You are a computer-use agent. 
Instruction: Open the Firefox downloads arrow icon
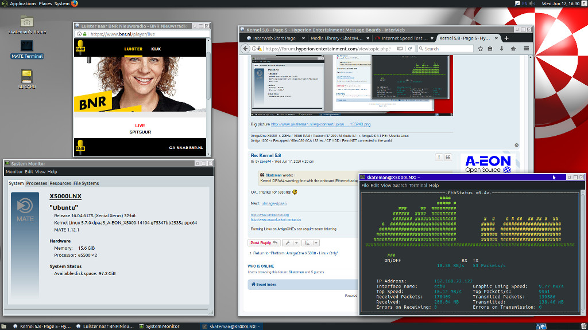coord(501,49)
